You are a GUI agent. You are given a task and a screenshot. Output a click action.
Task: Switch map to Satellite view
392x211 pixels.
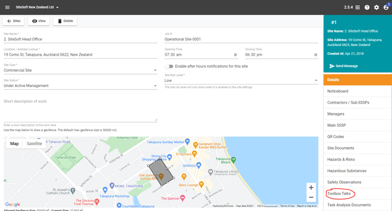(34, 144)
